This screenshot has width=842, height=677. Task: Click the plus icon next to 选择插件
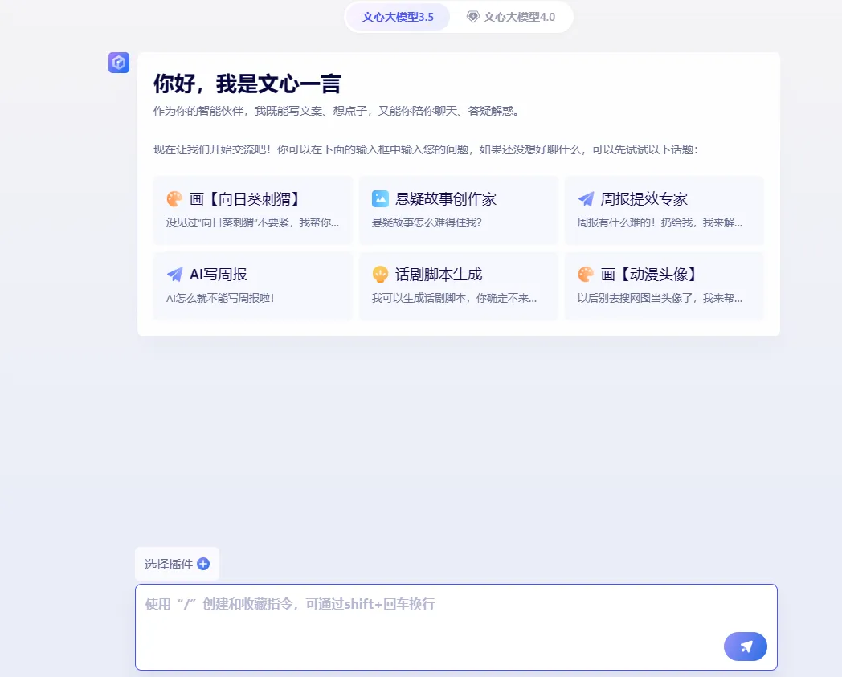[203, 564]
